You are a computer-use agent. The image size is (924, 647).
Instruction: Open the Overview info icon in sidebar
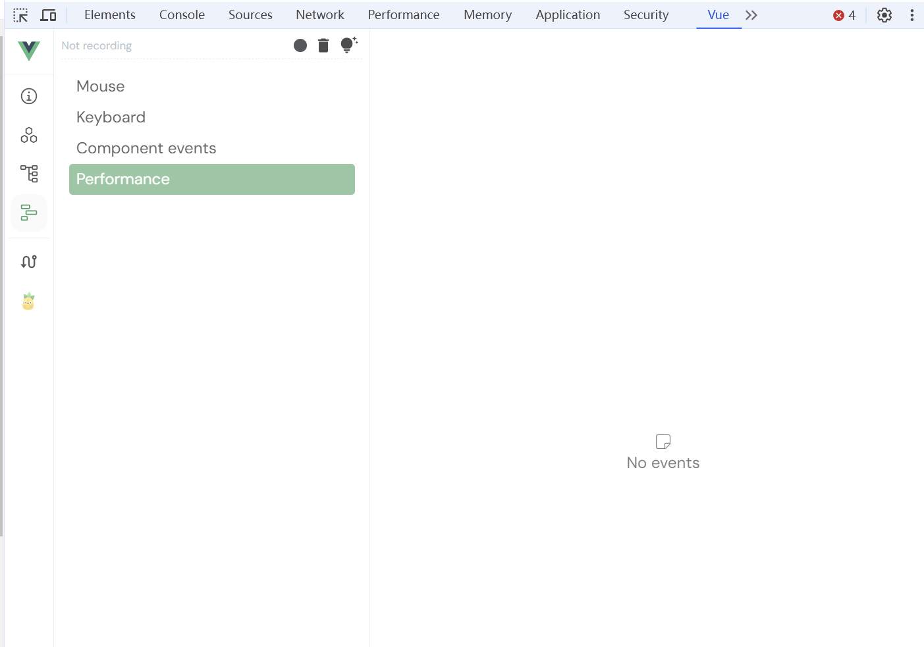(x=29, y=96)
